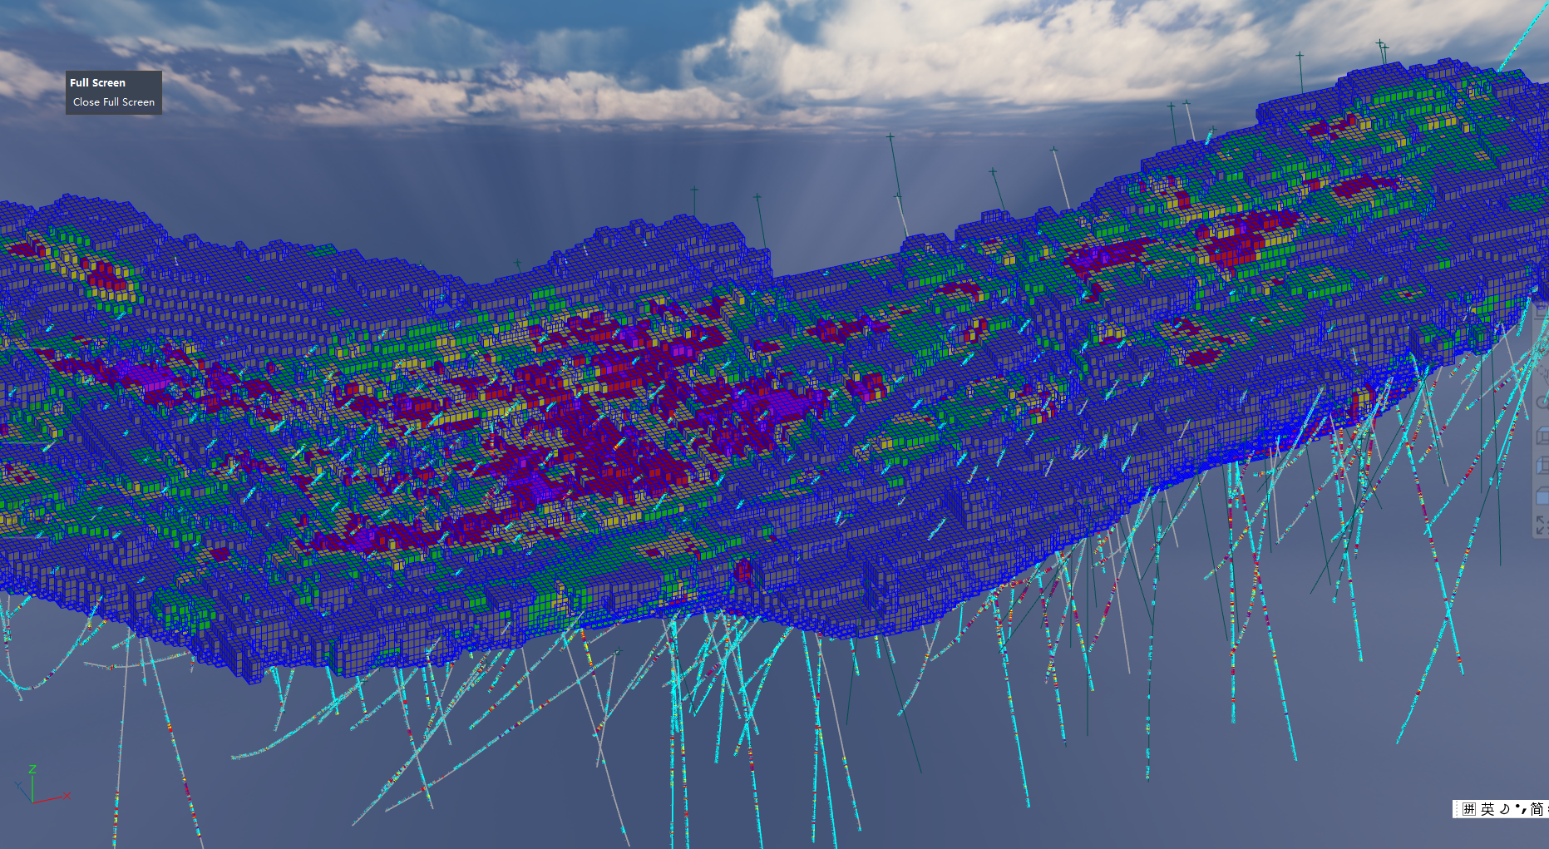Toggle IME English mode with 英 button
The width and height of the screenshot is (1549, 849).
pos(1487,809)
